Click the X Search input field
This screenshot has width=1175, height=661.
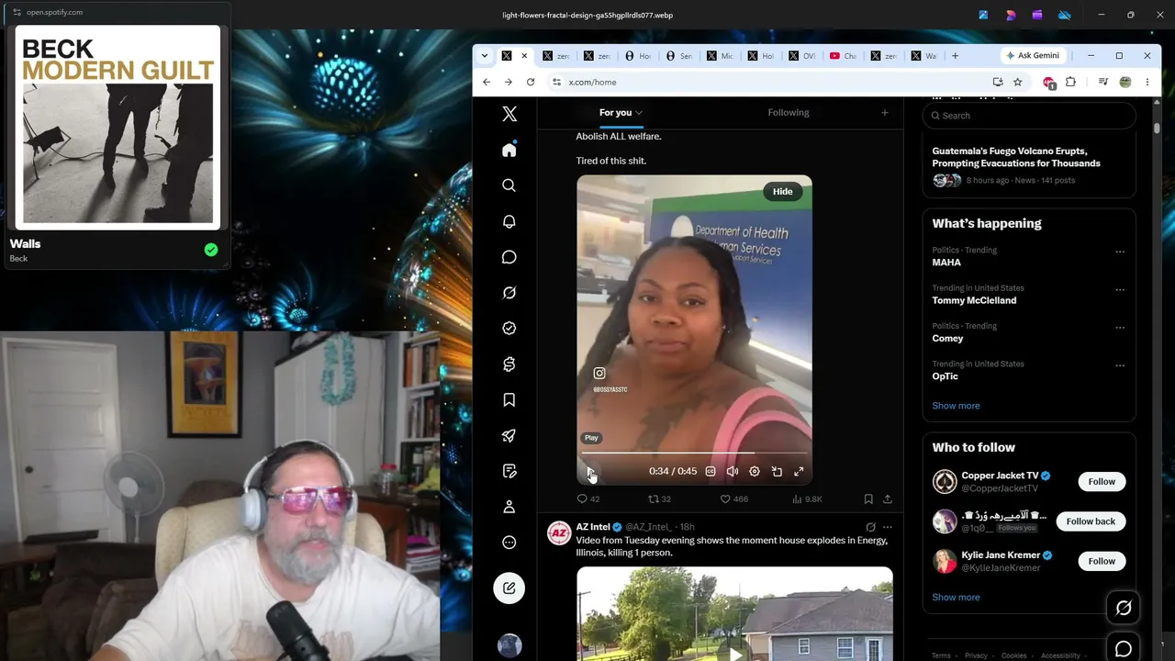coord(1029,116)
